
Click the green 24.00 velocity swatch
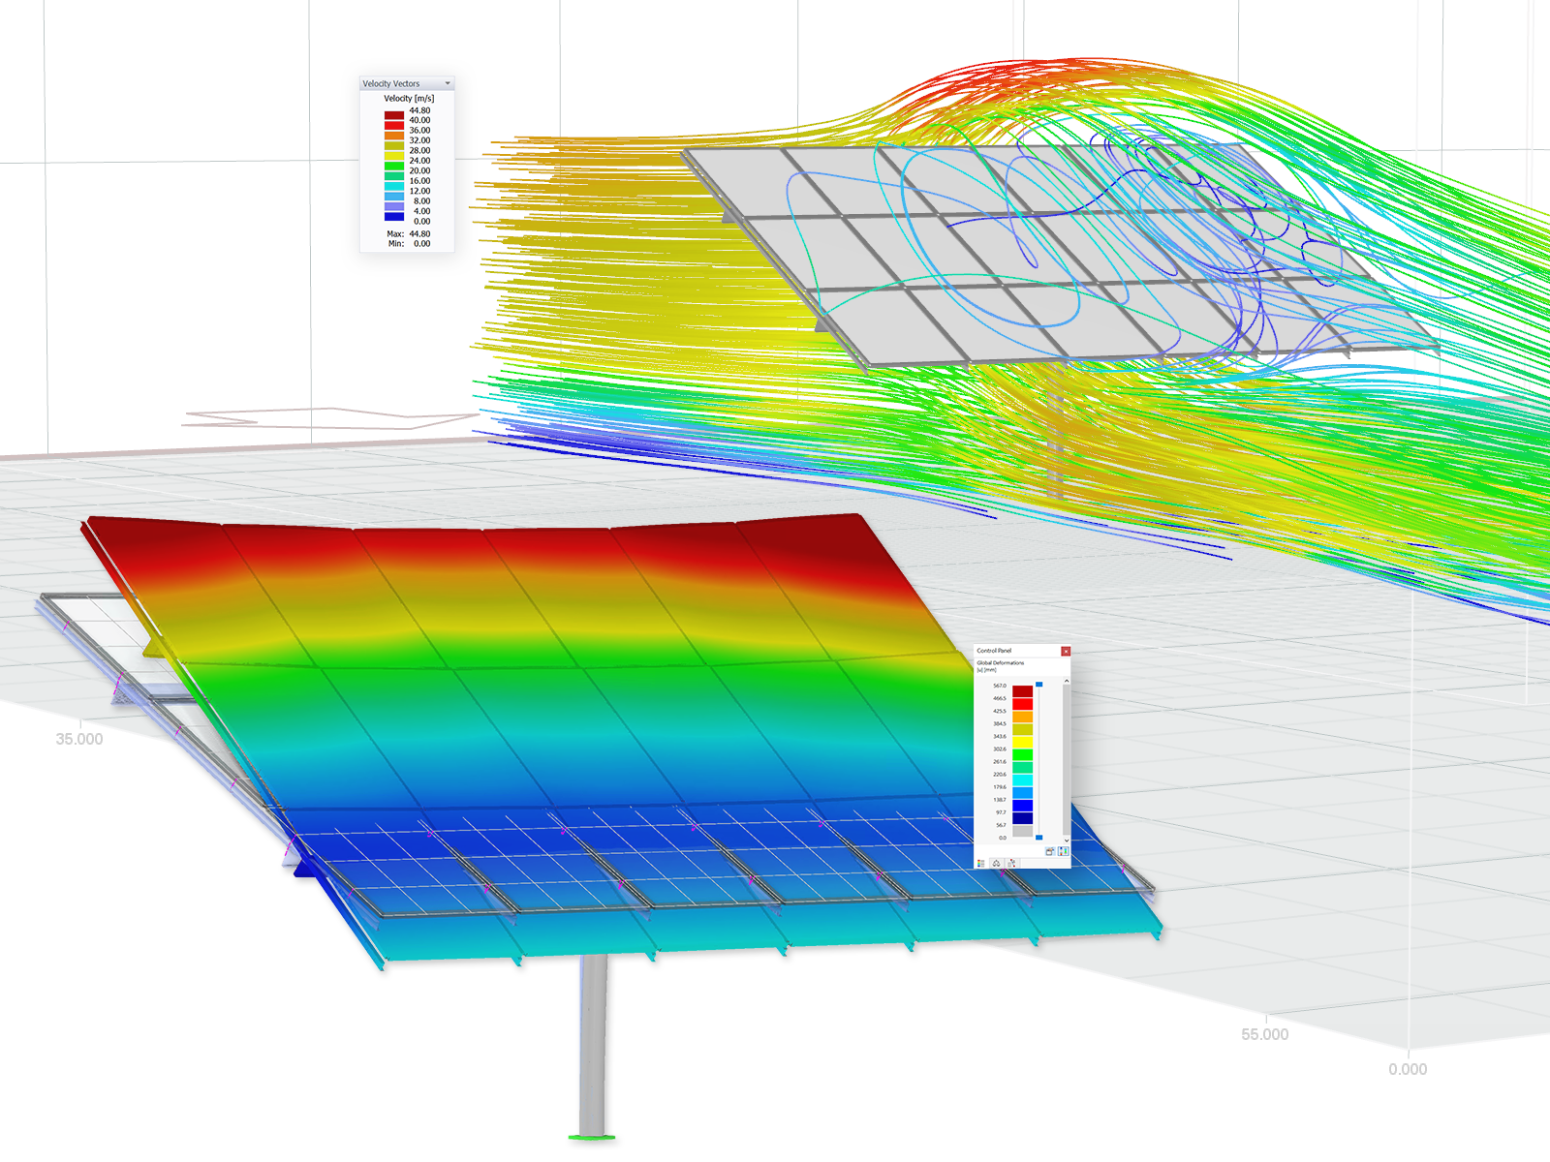pyautogui.click(x=394, y=166)
